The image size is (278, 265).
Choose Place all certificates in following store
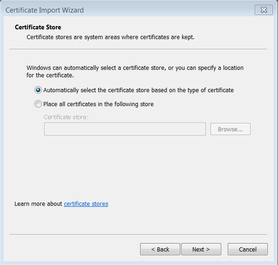[x=38, y=104]
